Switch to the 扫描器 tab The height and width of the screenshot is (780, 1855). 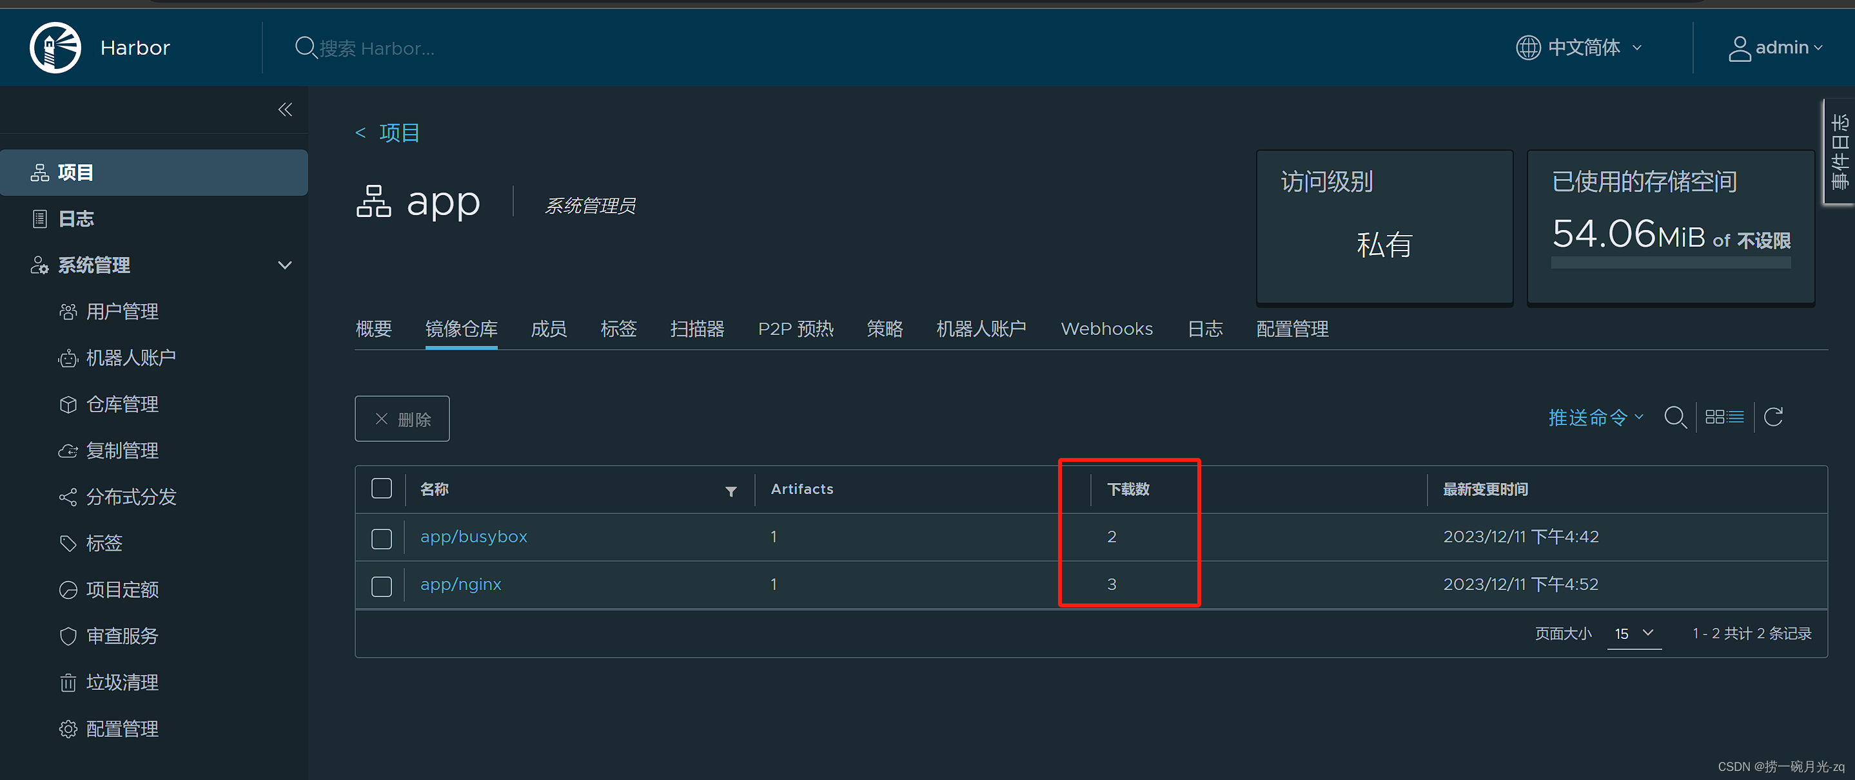point(697,330)
